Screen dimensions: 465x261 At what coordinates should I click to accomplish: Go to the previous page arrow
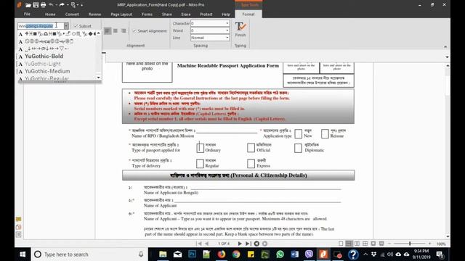206,244
